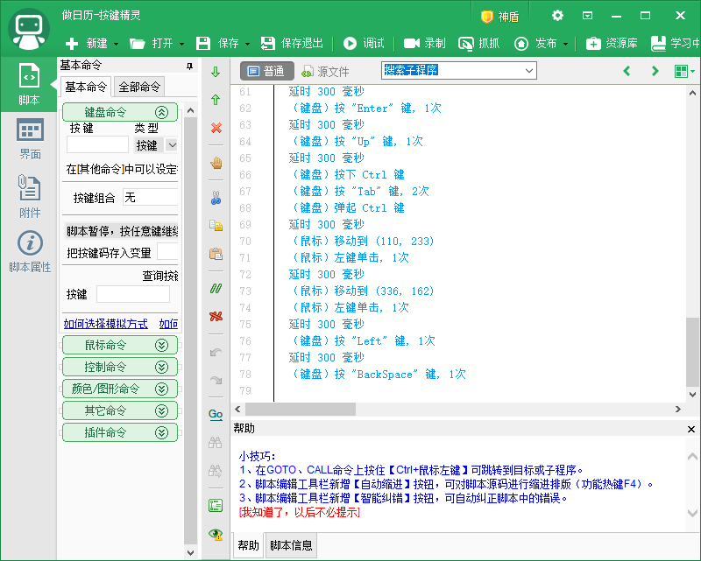
Task: Click 保存退出 save and exit
Action: [x=292, y=44]
